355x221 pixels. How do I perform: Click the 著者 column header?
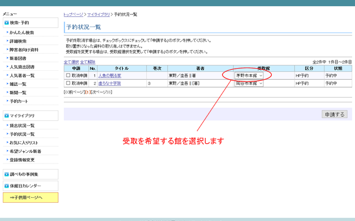[x=200, y=69]
